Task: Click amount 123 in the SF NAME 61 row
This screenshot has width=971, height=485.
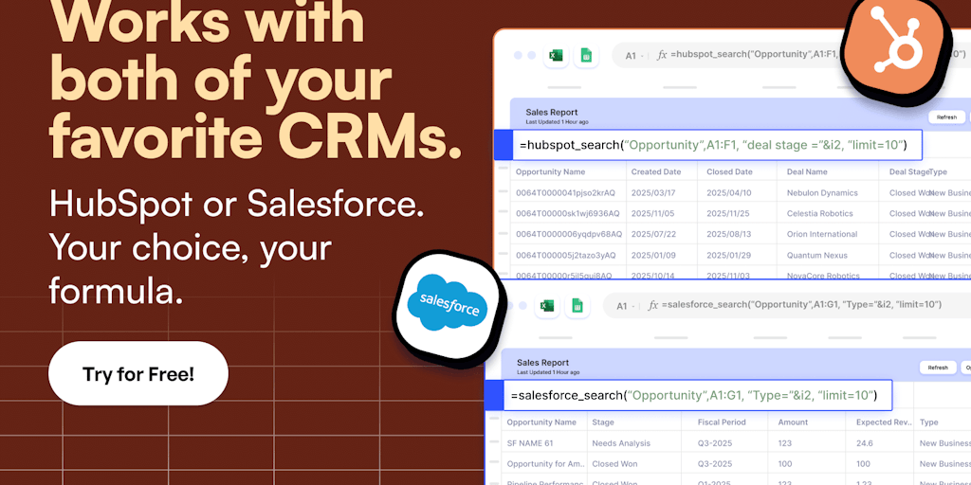Action: [x=785, y=443]
